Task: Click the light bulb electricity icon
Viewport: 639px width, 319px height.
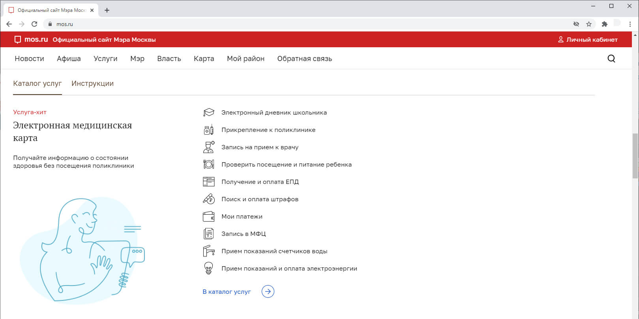Action: tap(208, 269)
